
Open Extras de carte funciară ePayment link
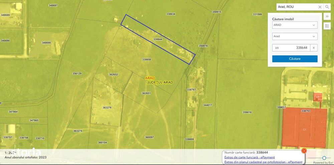(x=249, y=157)
